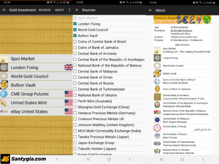Check Central Bank of Oman
The image size is (219, 164).
(x=75, y=77)
